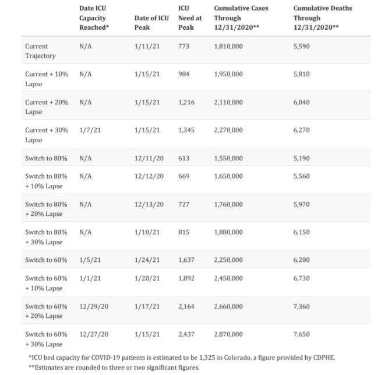Click the Cumulative Deaths column header
392x375 pixels.
(322, 17)
